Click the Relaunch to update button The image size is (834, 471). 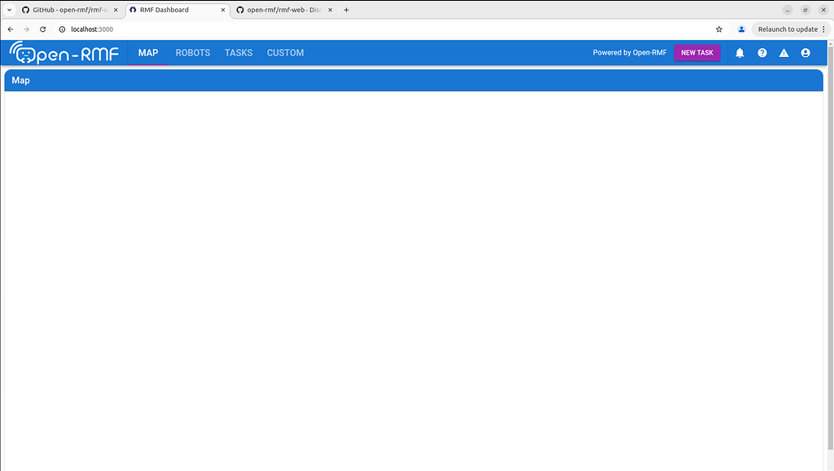(789, 29)
